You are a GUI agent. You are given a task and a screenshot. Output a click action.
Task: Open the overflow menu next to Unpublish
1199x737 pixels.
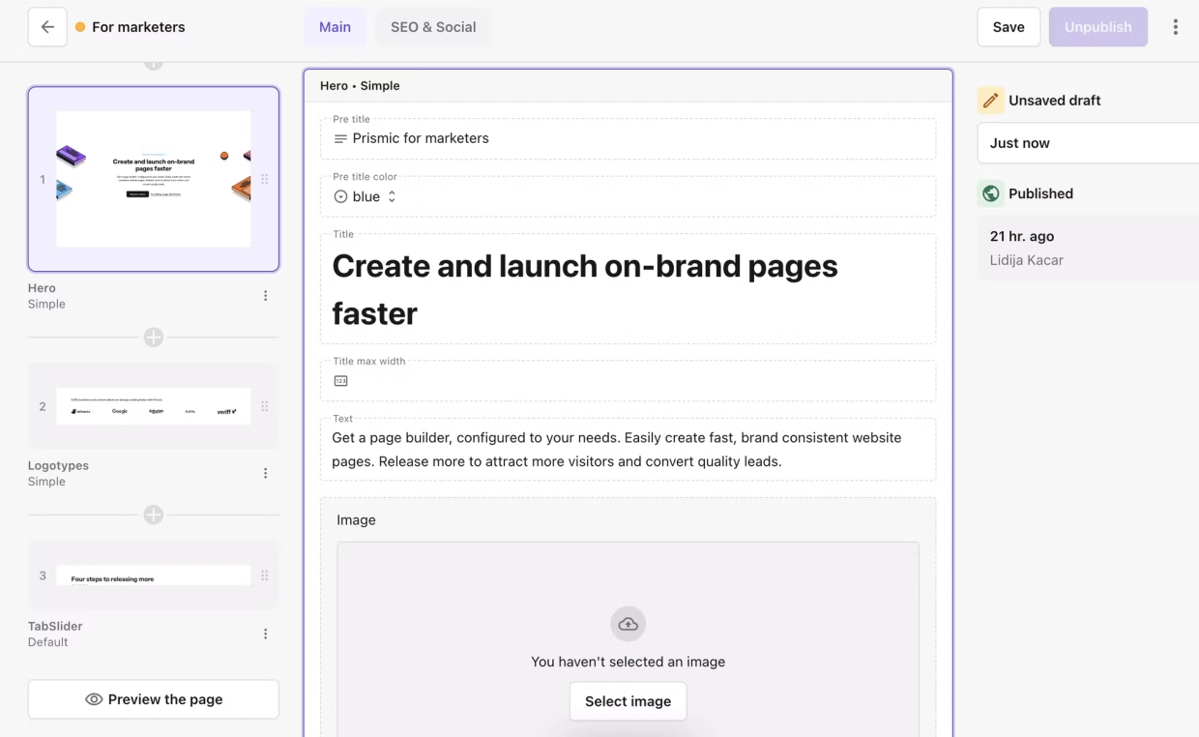pos(1176,26)
